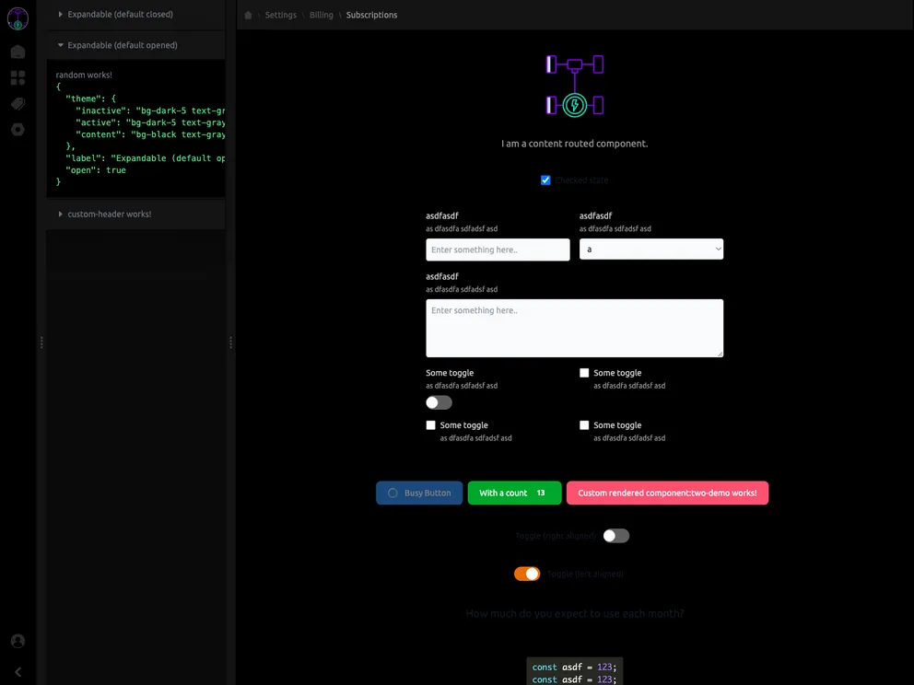
Task: Open the hexagon settings icon in sidebar
Action: click(x=18, y=130)
